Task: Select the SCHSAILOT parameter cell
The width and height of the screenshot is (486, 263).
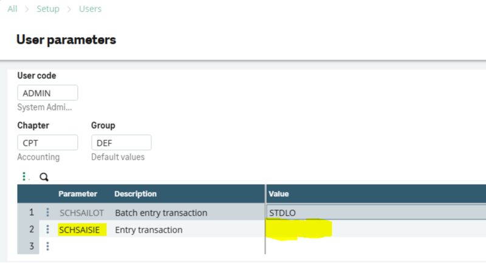Action: point(81,213)
